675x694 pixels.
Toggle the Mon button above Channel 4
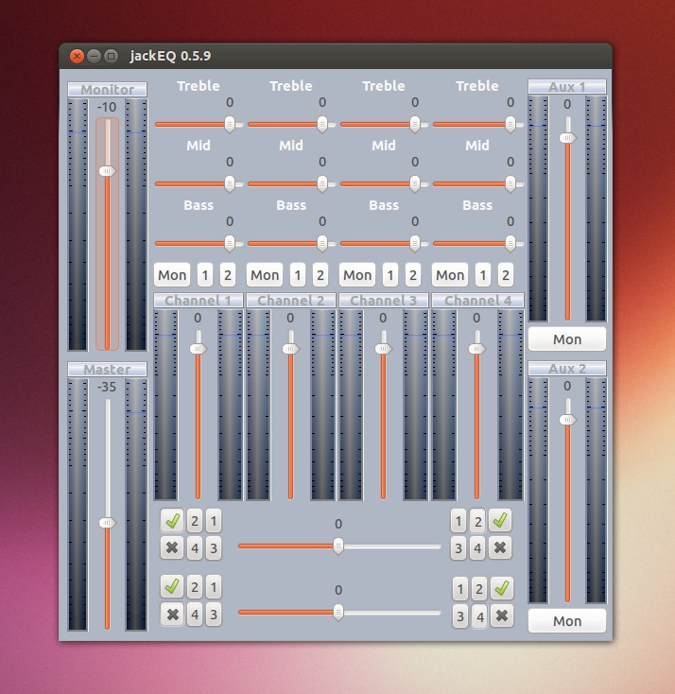(450, 275)
